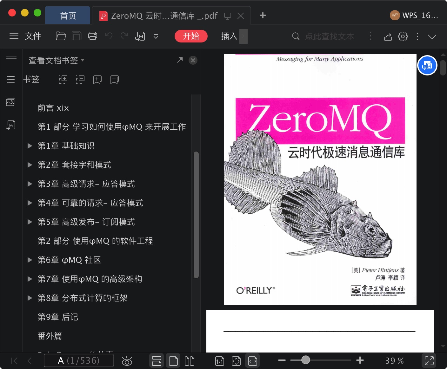Switch to the 首页 tab
Screen dimensions: 447x369
68,16
